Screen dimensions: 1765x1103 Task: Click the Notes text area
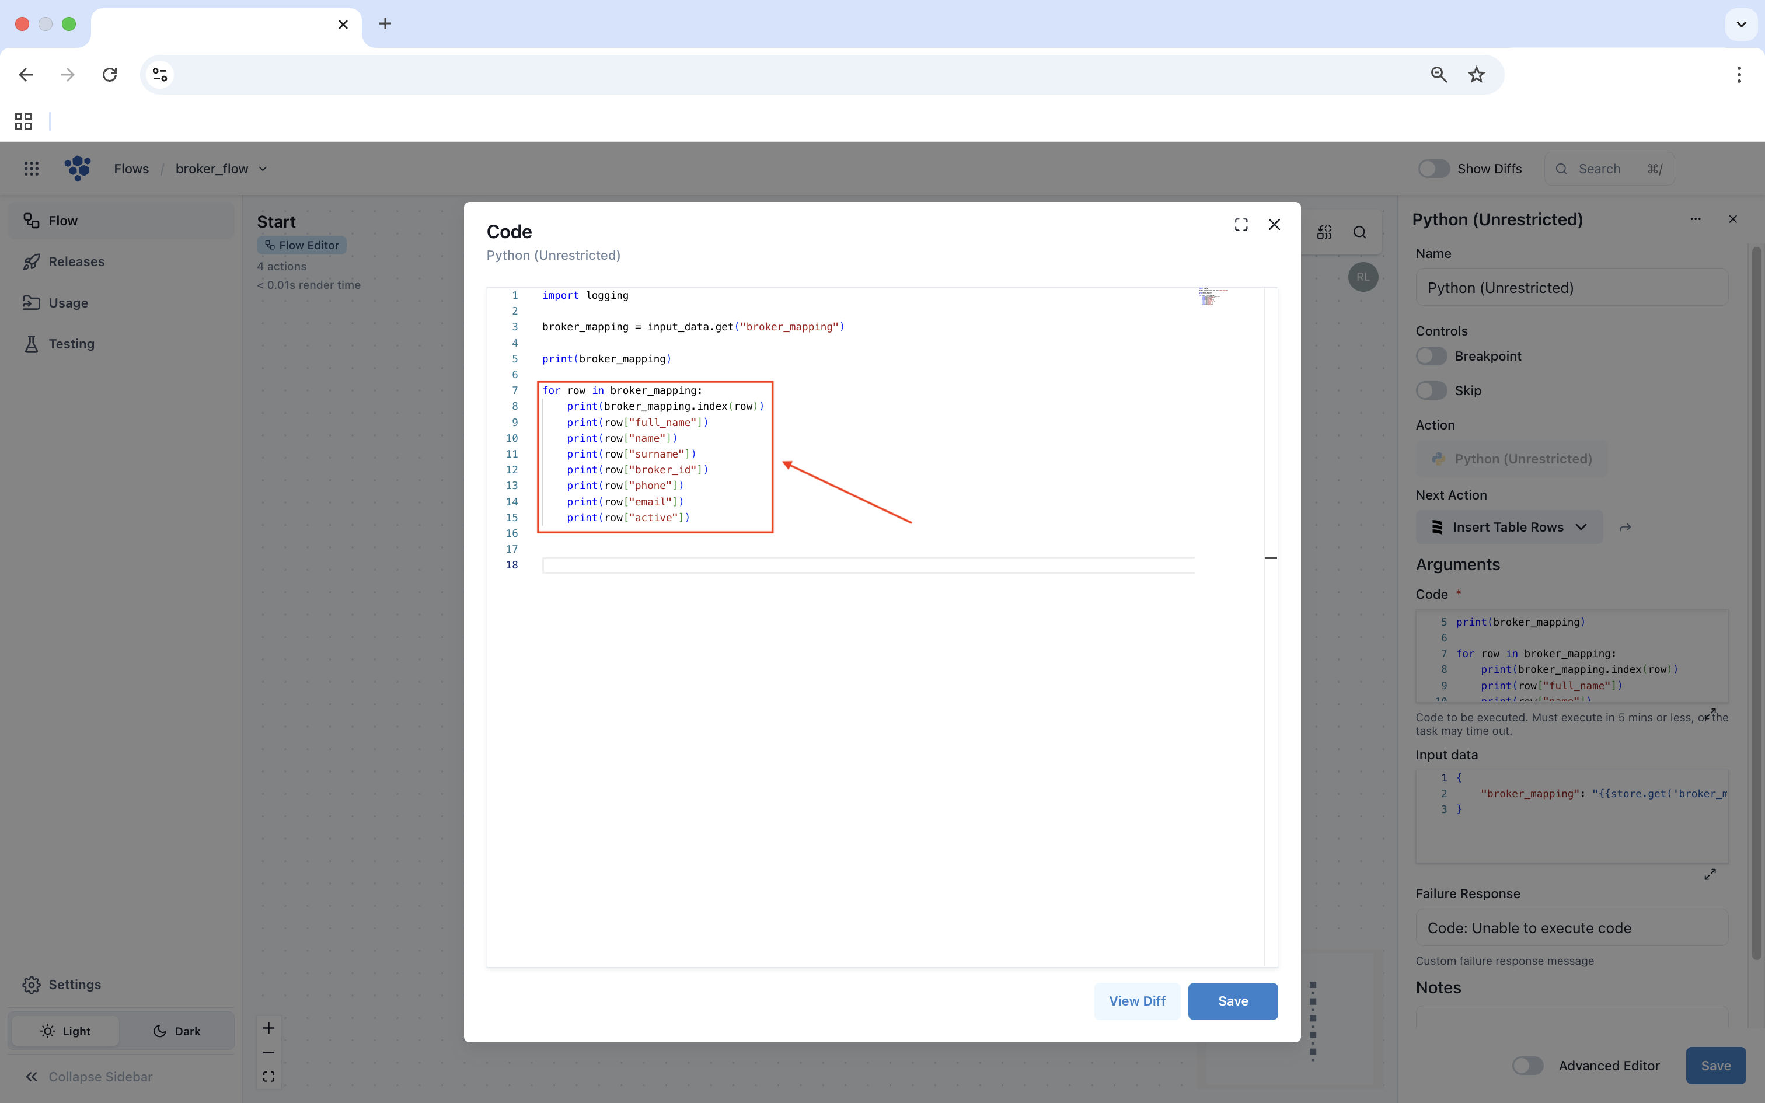click(1572, 1017)
